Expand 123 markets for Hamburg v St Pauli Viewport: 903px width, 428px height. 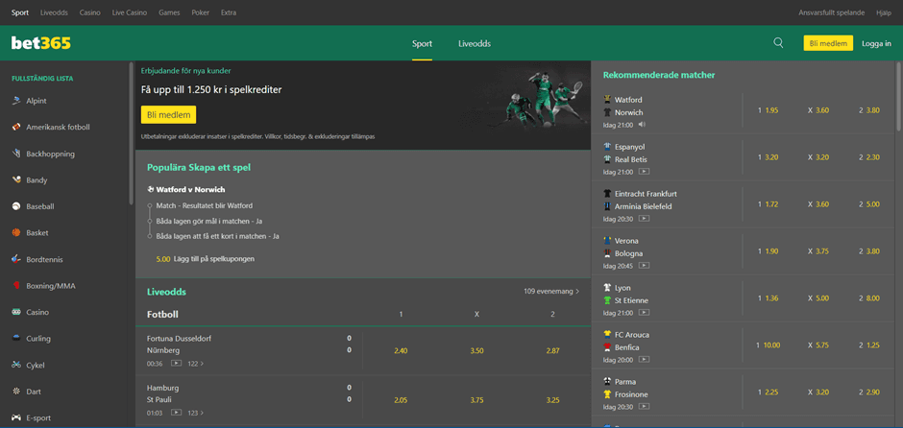pos(195,413)
